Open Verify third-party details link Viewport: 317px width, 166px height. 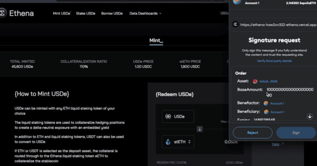(x=274, y=61)
